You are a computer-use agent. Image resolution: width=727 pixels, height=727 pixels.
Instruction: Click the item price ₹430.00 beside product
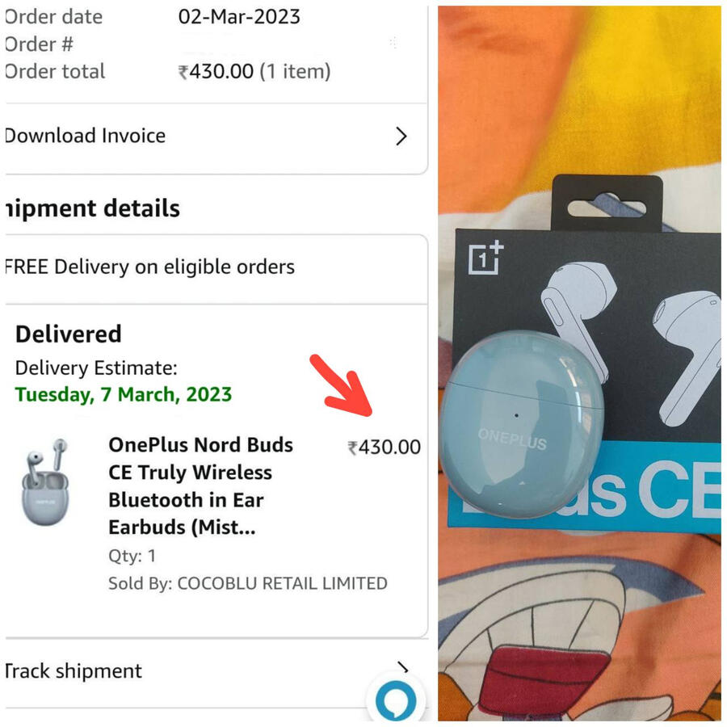[x=385, y=448]
